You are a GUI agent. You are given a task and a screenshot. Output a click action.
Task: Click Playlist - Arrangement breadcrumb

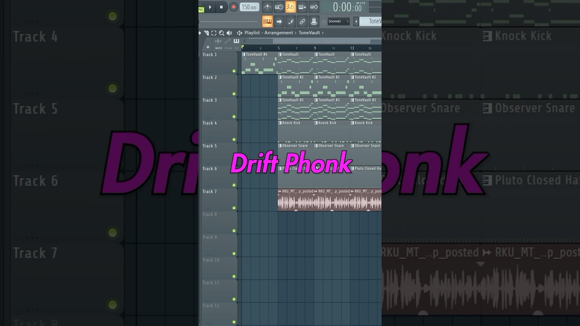(269, 33)
